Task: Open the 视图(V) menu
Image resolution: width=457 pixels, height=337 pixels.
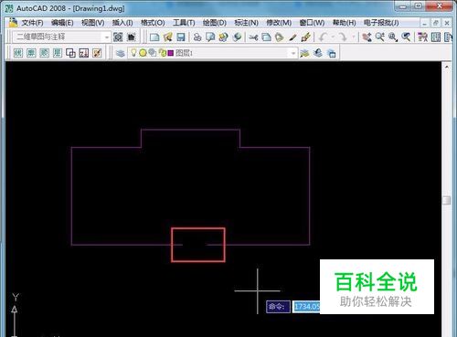Action: pyautogui.click(x=93, y=23)
